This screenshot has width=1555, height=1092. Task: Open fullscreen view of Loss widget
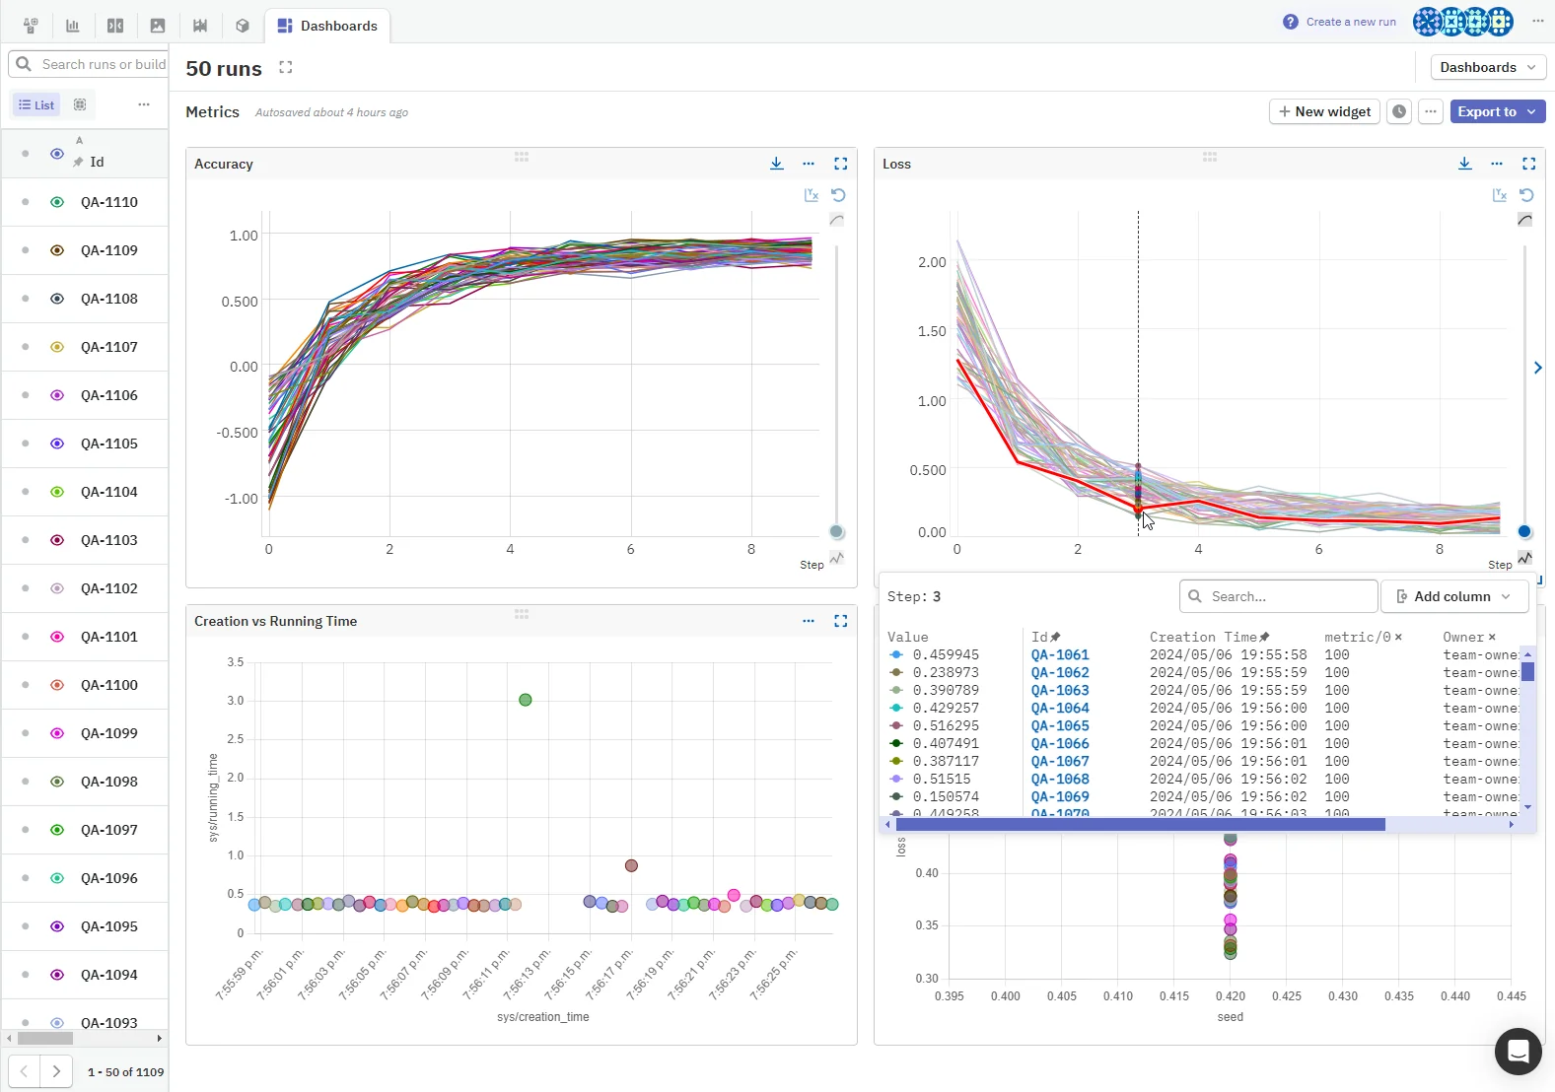click(1528, 164)
